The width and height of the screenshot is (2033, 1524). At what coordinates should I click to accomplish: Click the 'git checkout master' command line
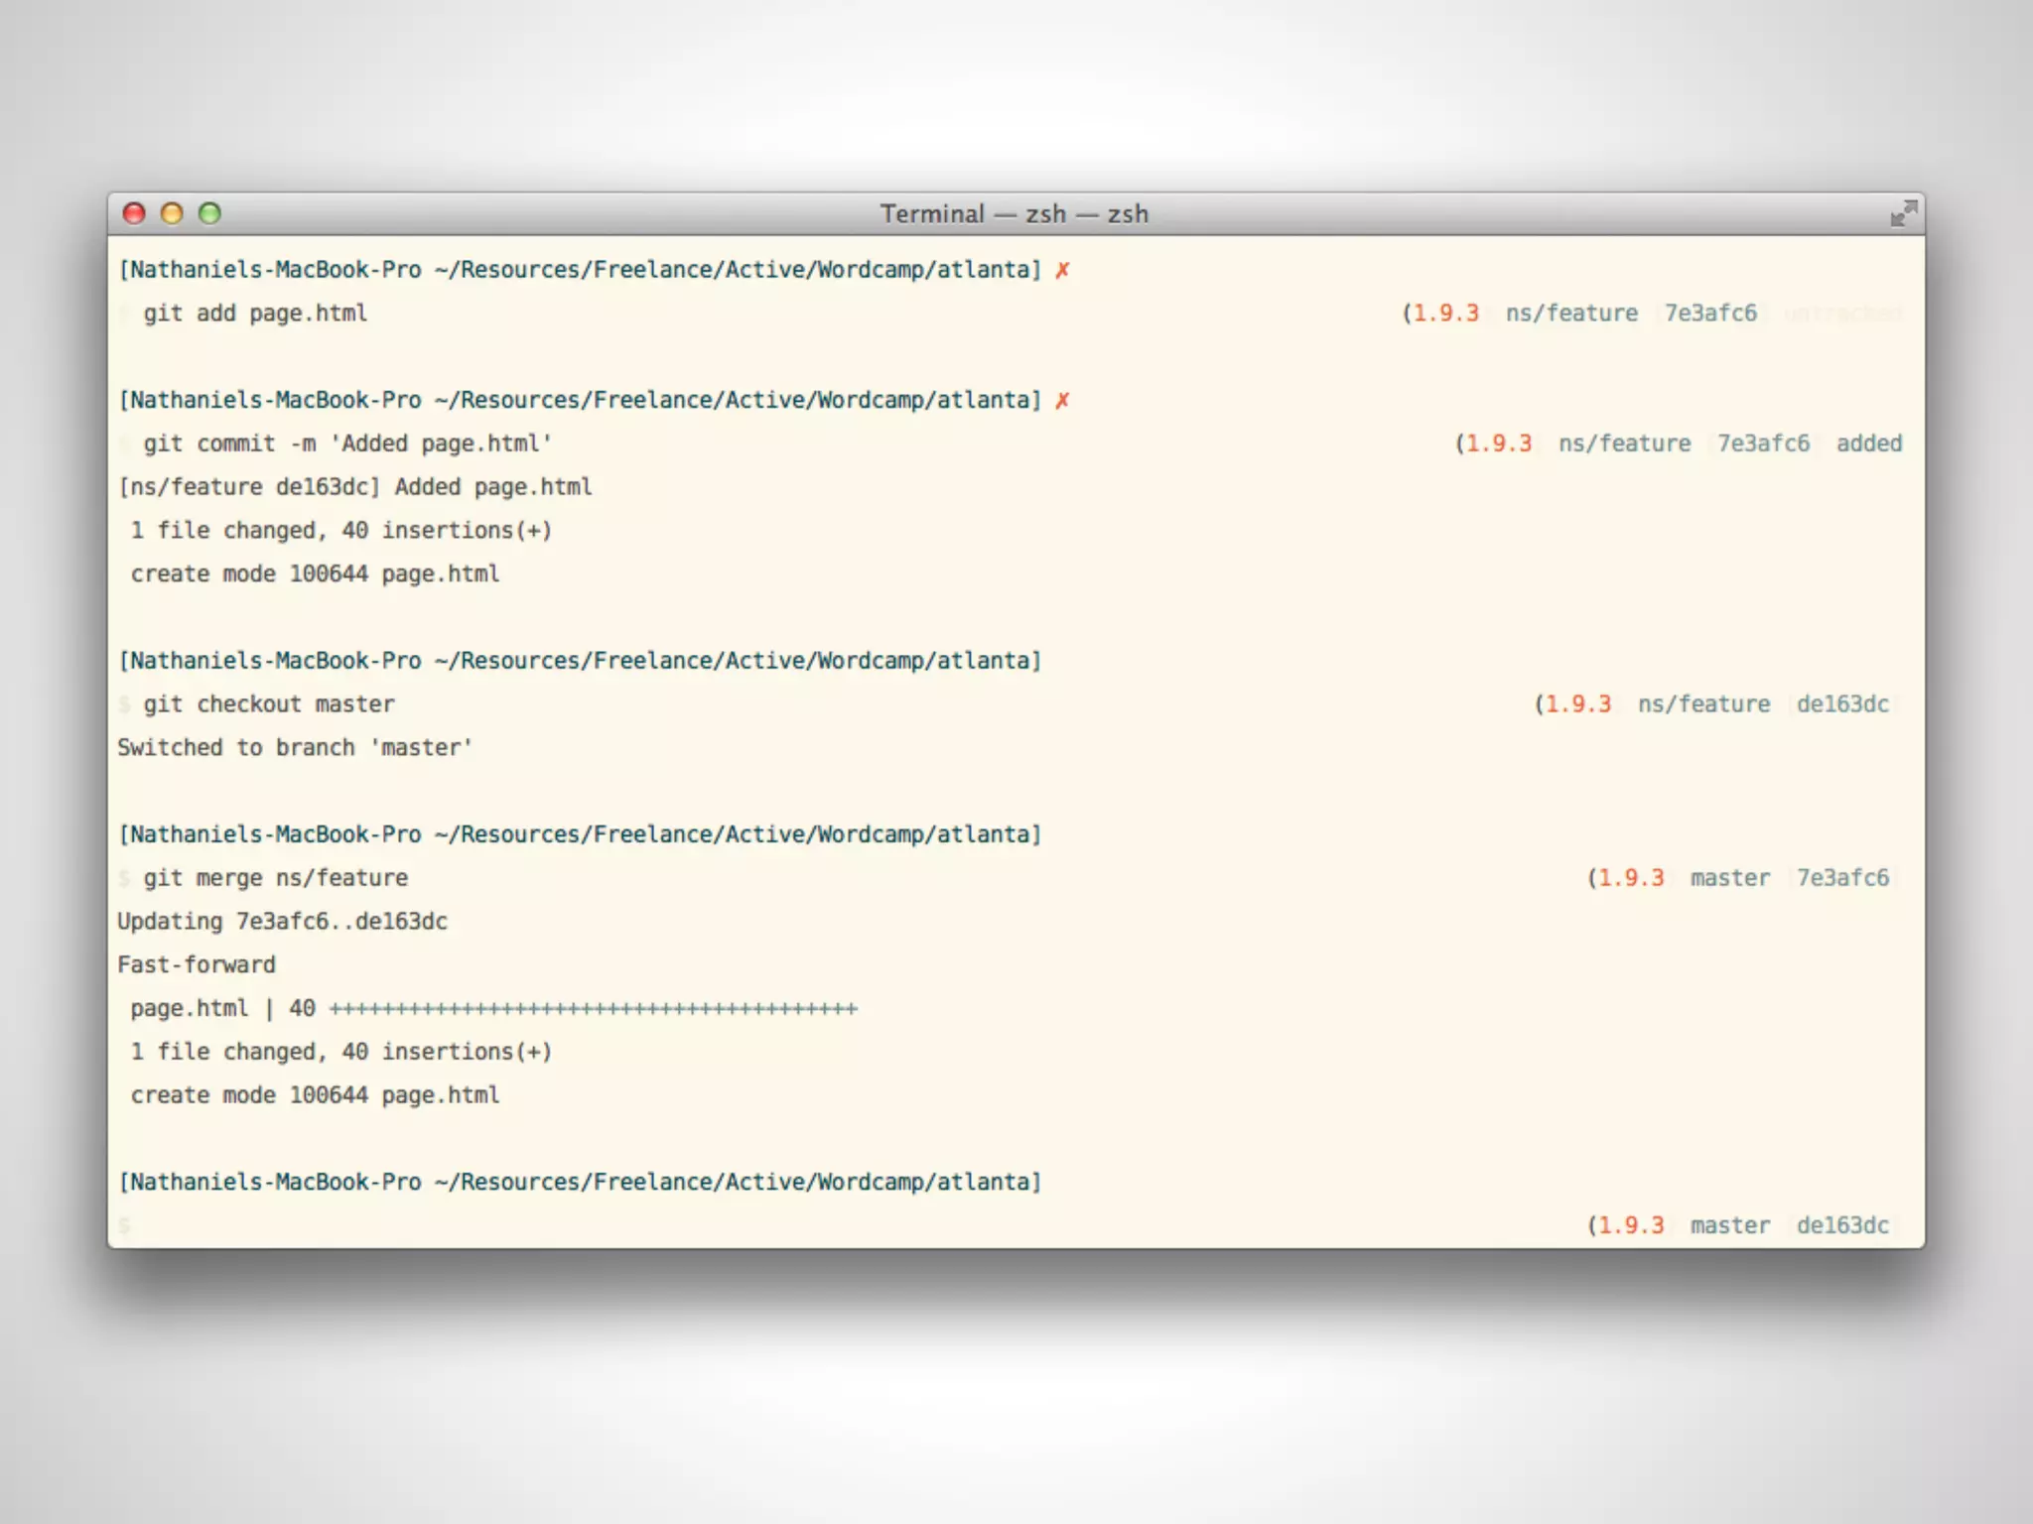(268, 704)
